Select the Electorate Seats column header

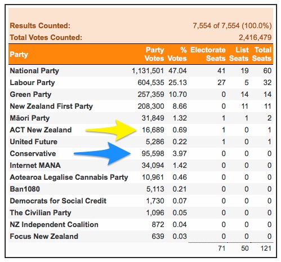pos(208,54)
